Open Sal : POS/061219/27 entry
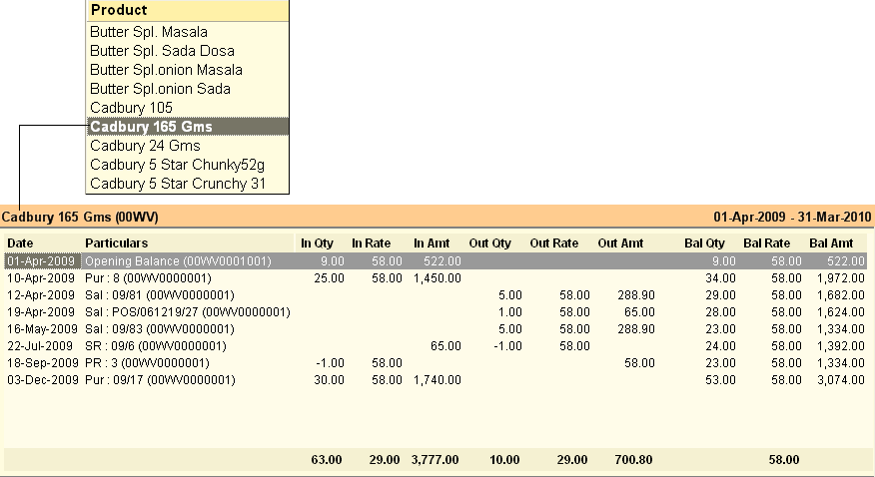This screenshot has width=875, height=477. click(188, 312)
